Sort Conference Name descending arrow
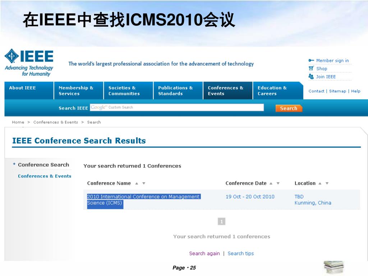Image resolution: width=368 pixels, height=276 pixels. click(144, 184)
